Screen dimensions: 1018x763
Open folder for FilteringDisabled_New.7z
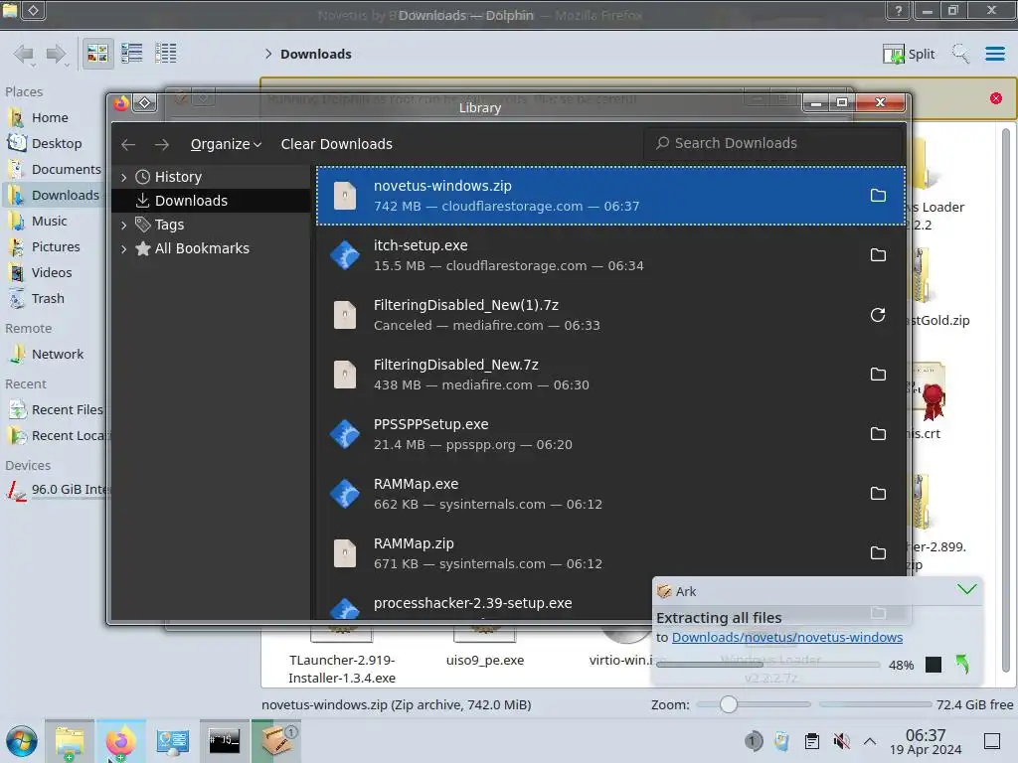[x=878, y=375]
